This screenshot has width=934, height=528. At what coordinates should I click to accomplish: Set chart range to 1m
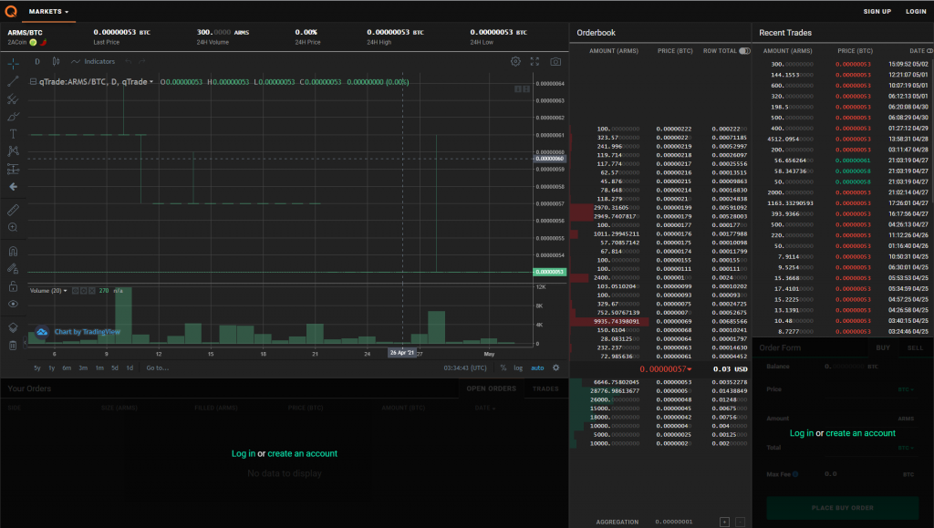click(99, 368)
